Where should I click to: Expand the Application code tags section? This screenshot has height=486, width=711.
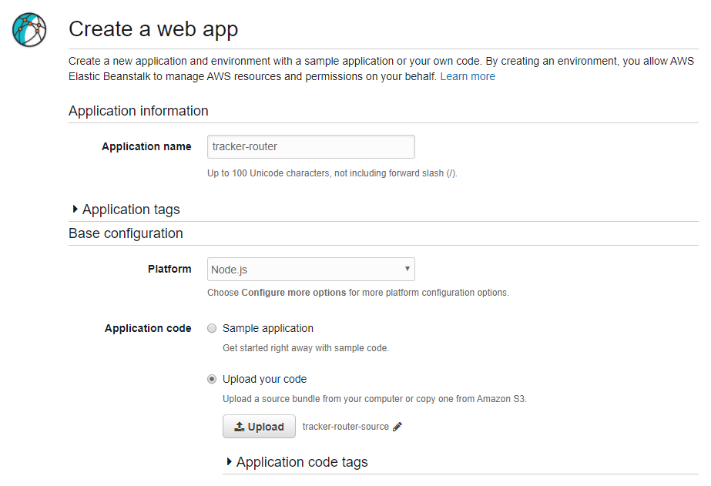tap(297, 462)
